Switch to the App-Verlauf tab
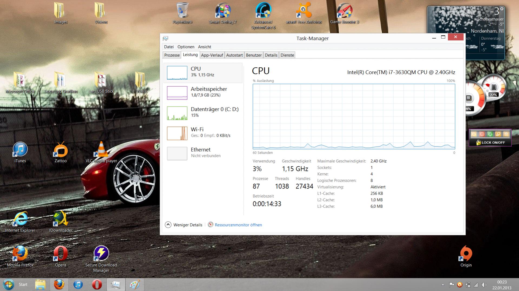 pos(212,55)
